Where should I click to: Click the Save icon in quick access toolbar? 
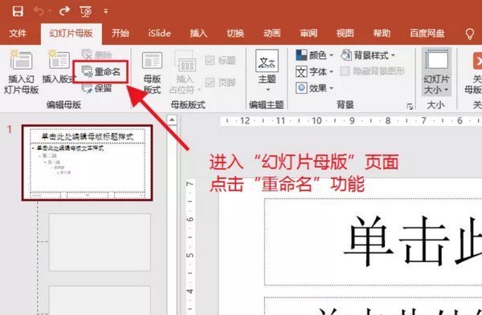[x=18, y=11]
